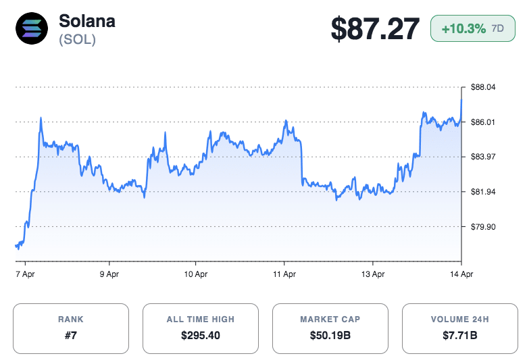Click the 14 Apr date marker

pos(461,275)
